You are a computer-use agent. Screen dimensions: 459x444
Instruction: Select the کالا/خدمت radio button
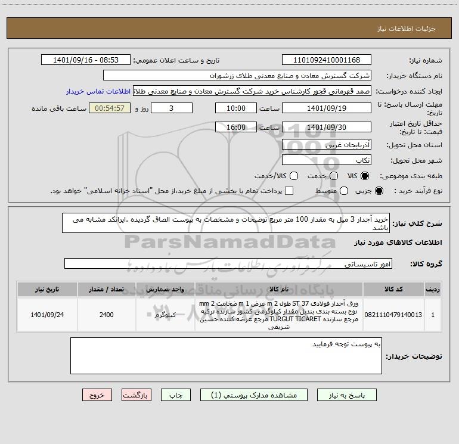point(294,176)
